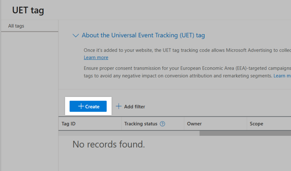
Task: Open the Tracking status help question-mark icon
Action: (x=162, y=124)
